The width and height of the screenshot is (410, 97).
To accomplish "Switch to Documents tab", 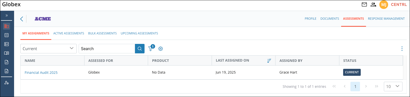I will click(330, 19).
